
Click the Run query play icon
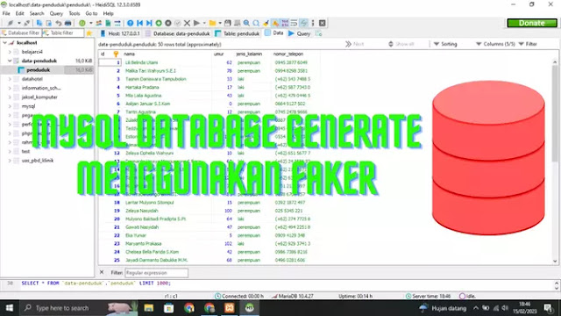[x=196, y=23]
